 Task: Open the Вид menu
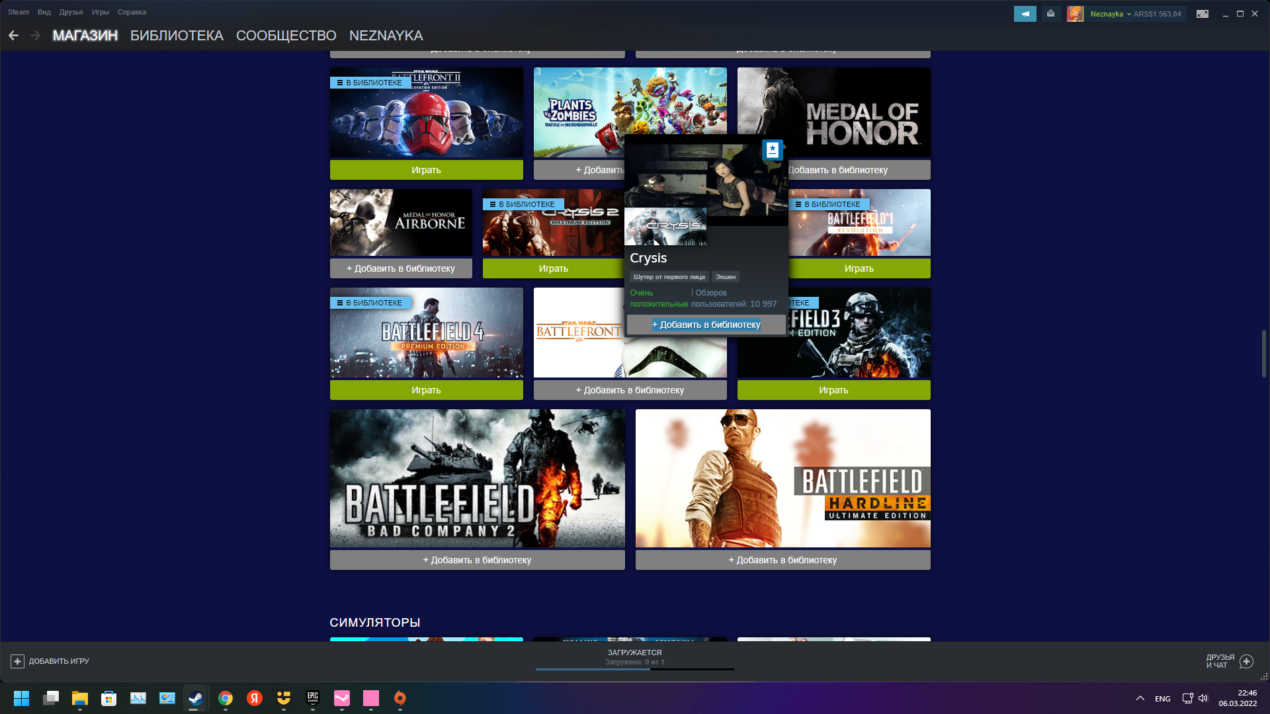[x=44, y=12]
